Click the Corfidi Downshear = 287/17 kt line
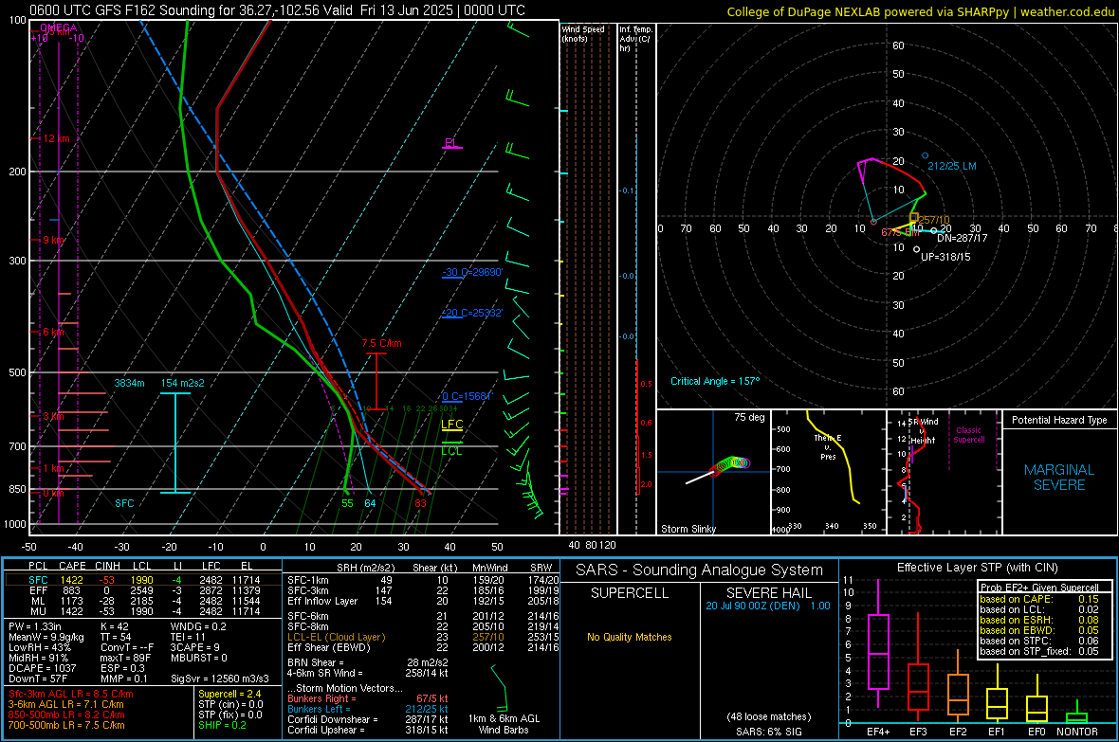This screenshot has height=742, width=1119. click(x=368, y=720)
